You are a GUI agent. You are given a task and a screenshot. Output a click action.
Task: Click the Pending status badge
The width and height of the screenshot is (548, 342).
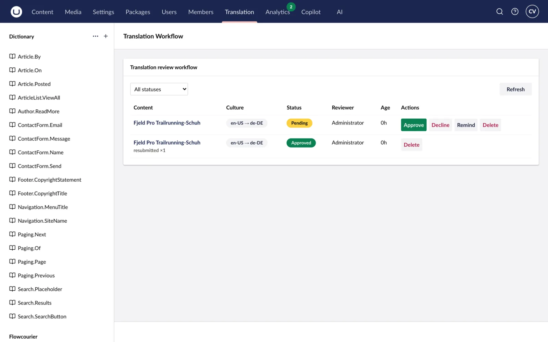pyautogui.click(x=299, y=123)
